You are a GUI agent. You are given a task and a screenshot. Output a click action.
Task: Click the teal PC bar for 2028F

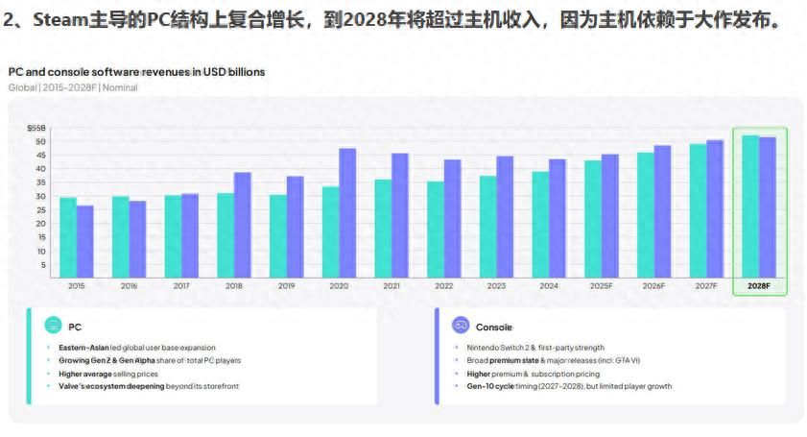(x=750, y=205)
